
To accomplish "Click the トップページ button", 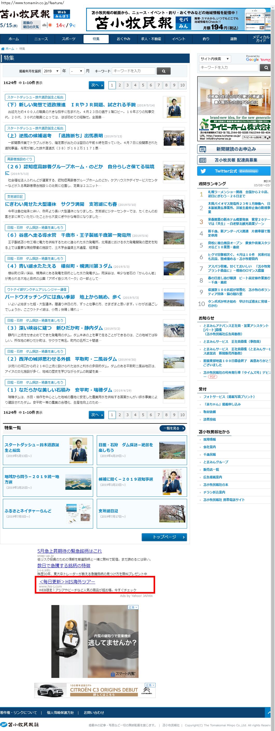I will tap(164, 537).
